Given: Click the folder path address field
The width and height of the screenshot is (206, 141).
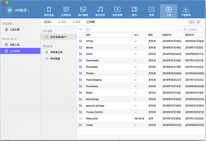Looking at the screenshot, I should pyautogui.click(x=133, y=29).
